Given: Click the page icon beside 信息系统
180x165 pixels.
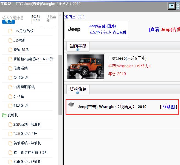Looking at the screenshot, I should click(10, 68).
